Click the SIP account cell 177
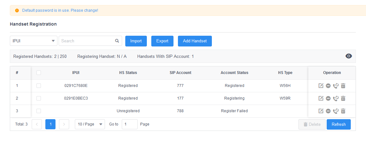The image size is (366, 159). pos(180,98)
